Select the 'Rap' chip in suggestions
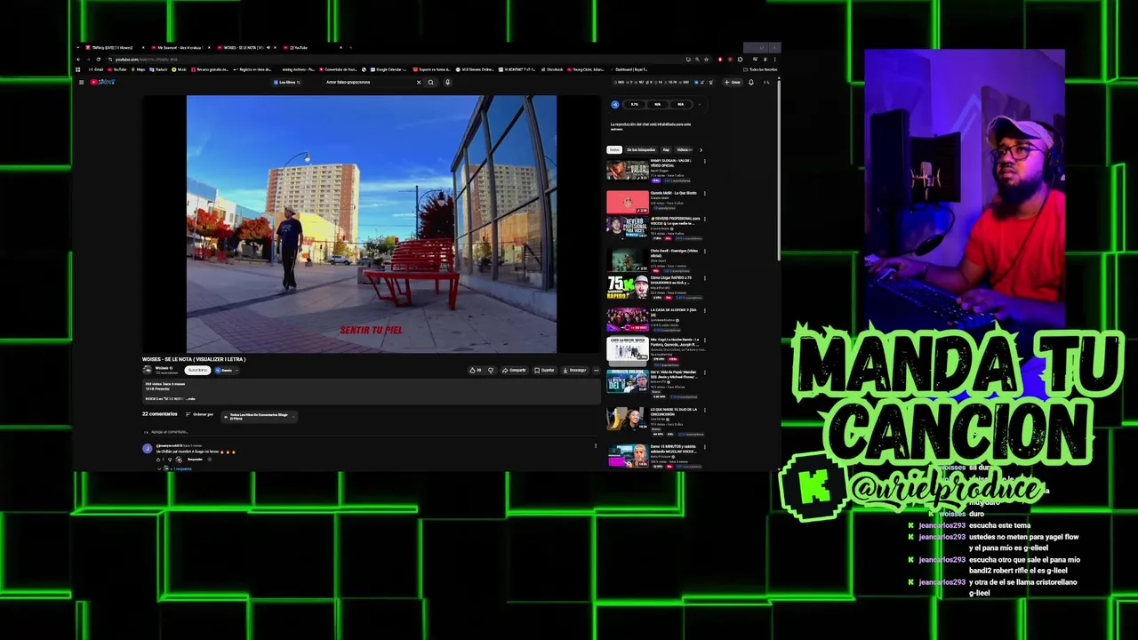1138x640 pixels. tap(666, 149)
